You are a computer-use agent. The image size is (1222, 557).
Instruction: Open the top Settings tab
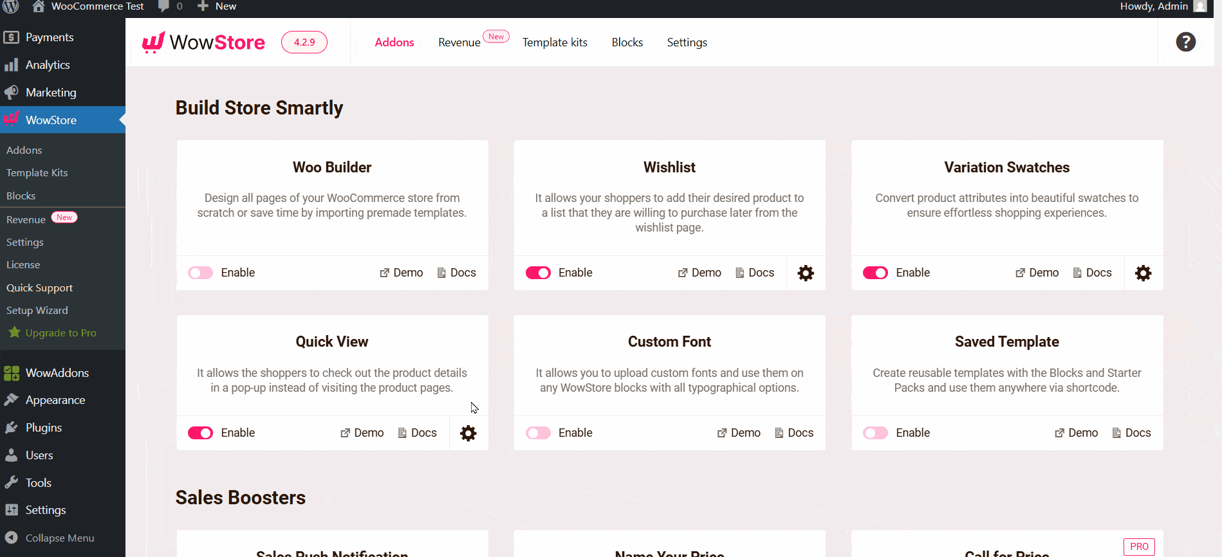687,42
